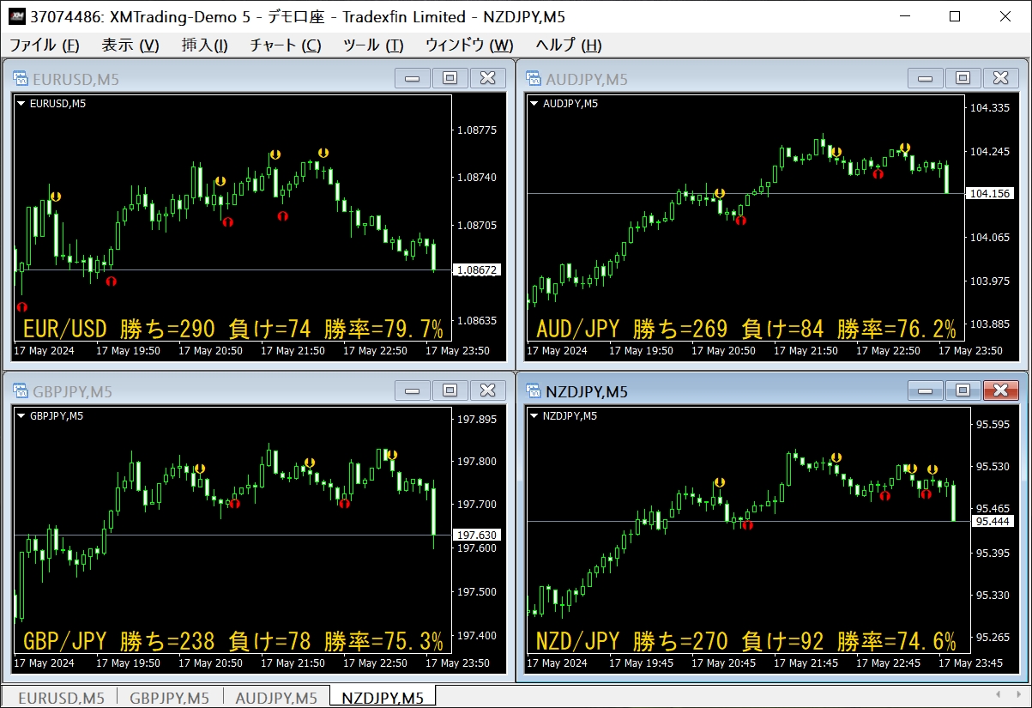Click the EUR/USD 勝率=79.7% statistics label
Screen dimensions: 1032x708
point(233,329)
